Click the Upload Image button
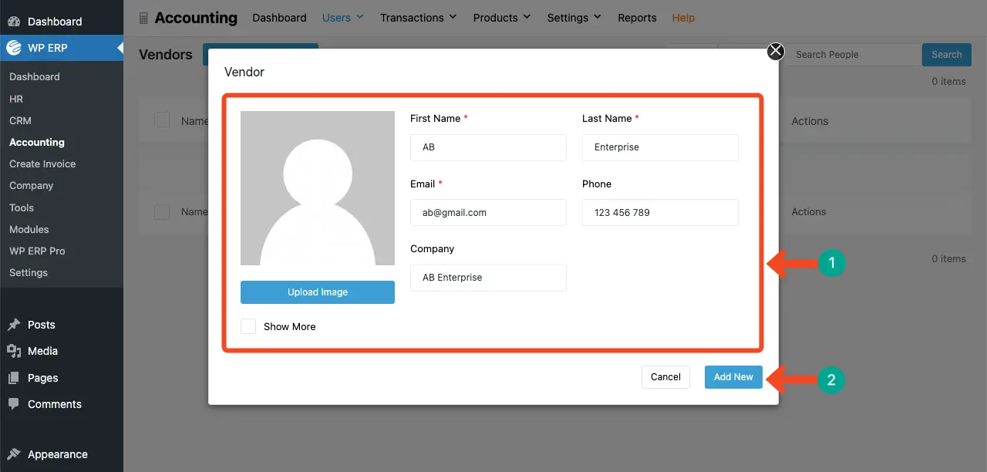This screenshot has width=987, height=472. coord(318,292)
